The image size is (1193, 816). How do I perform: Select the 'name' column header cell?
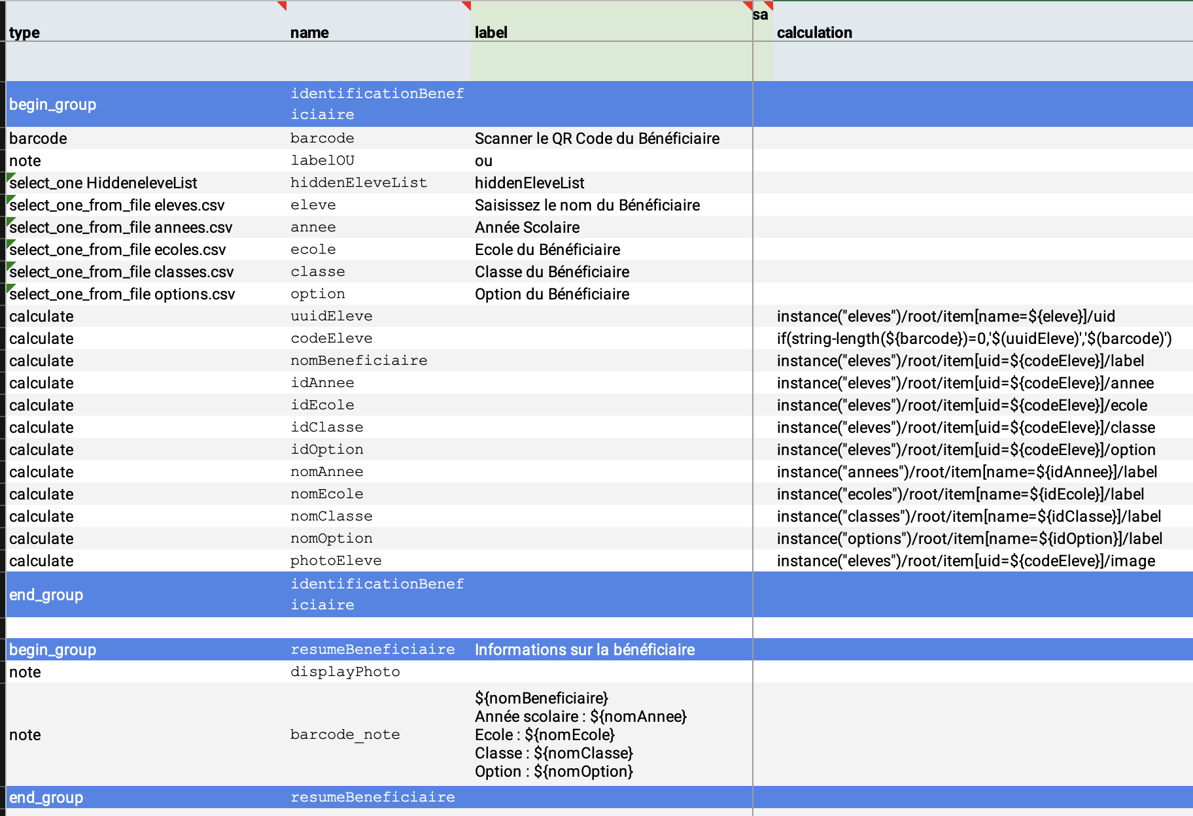pos(379,22)
